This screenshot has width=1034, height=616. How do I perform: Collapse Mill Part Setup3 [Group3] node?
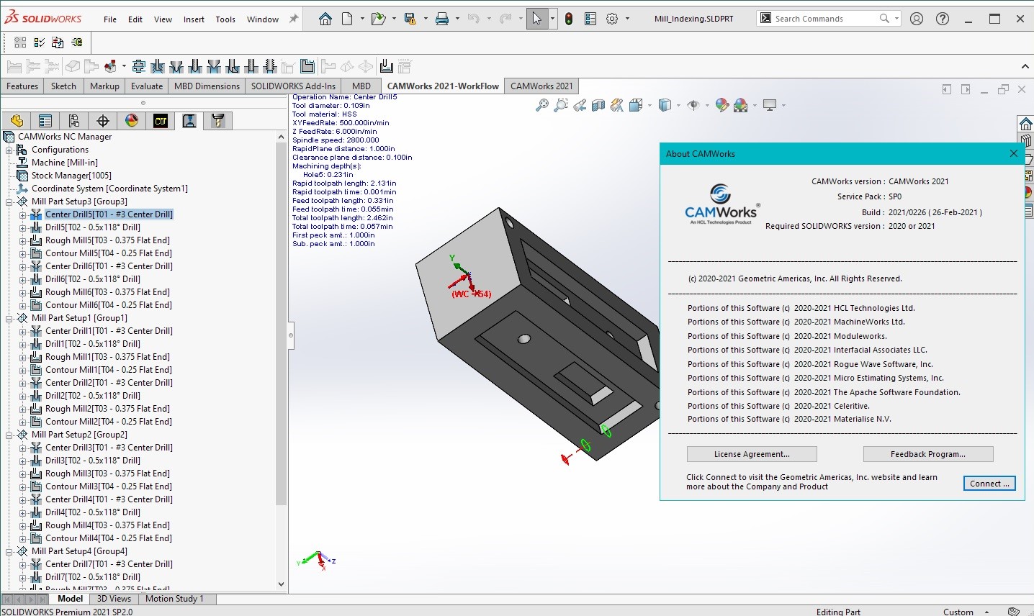[9, 201]
